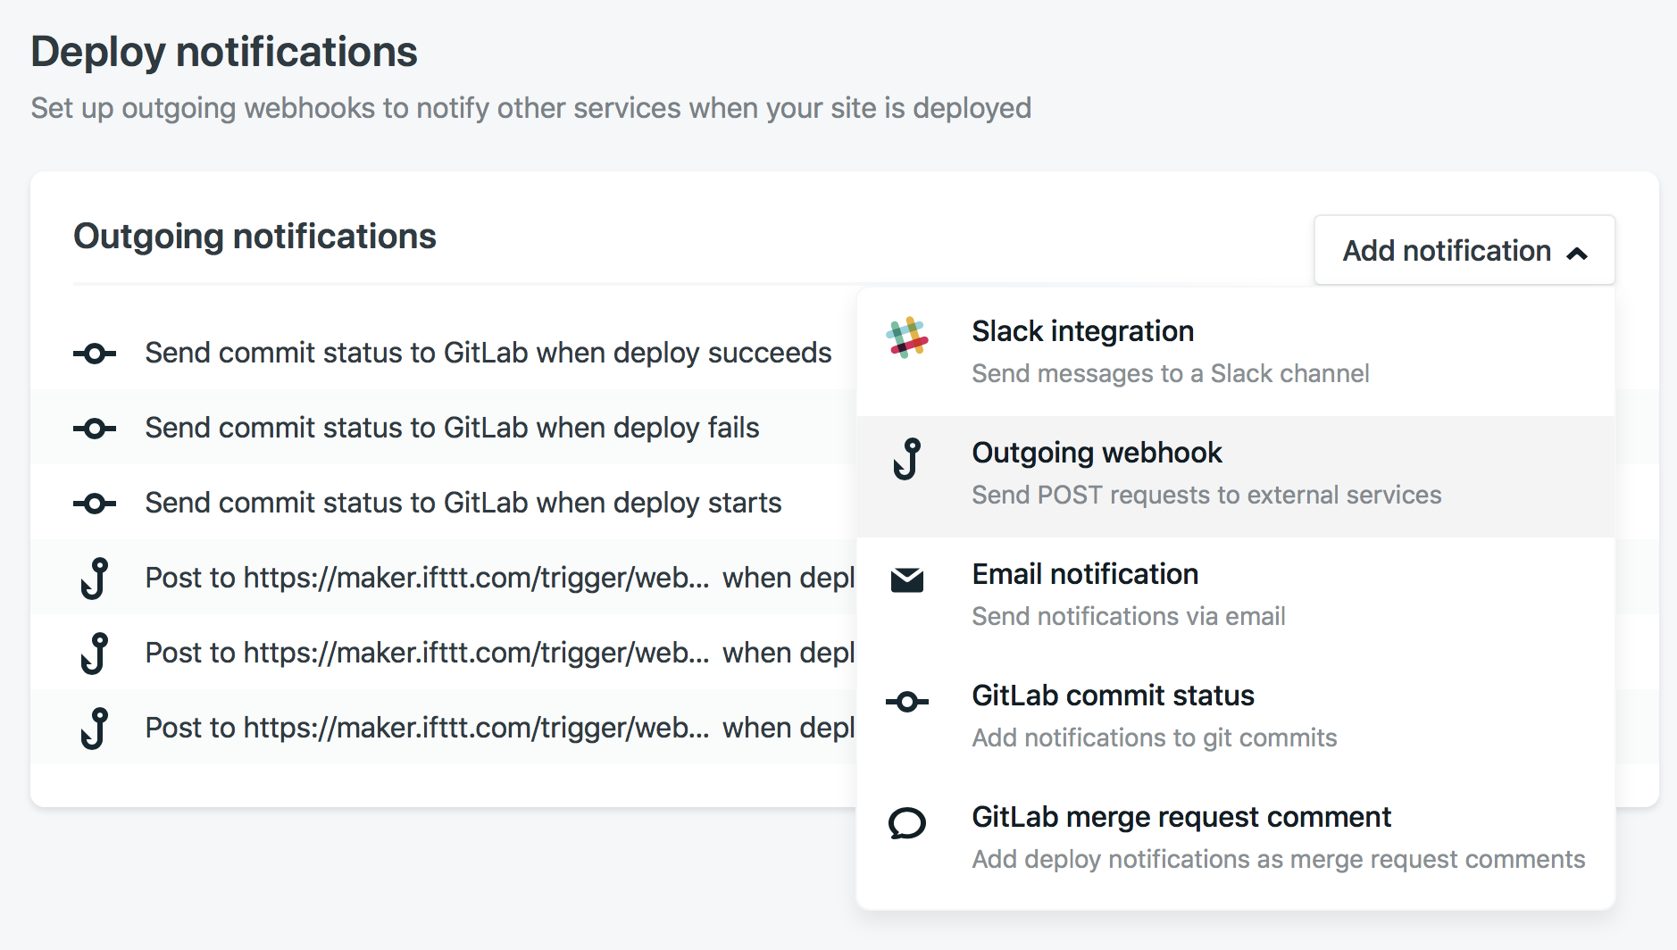
Task: Click the hook icon on the last maker.ifttt.com row
Action: pos(94,728)
